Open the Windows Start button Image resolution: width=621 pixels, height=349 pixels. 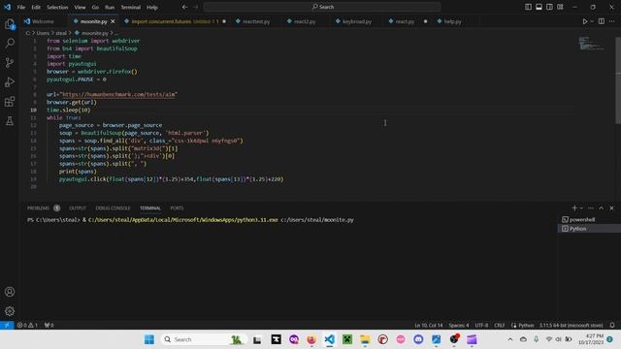point(149,339)
